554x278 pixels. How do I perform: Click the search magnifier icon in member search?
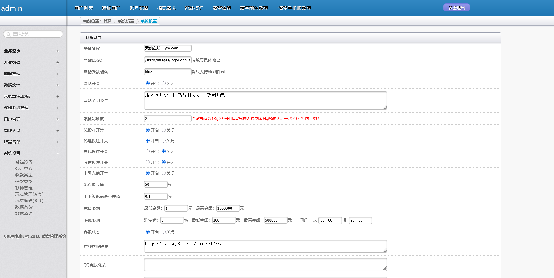[x=9, y=34]
